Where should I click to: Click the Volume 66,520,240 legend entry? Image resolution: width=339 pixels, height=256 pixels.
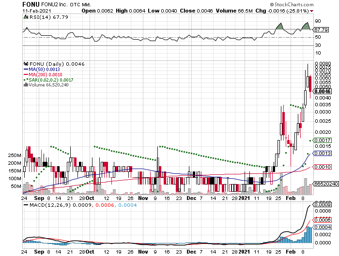click(48, 85)
